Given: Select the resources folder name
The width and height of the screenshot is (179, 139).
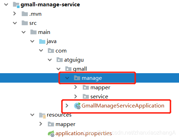Looking at the screenshot, I should coord(59,115).
